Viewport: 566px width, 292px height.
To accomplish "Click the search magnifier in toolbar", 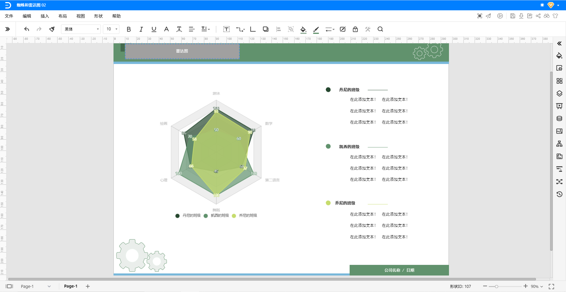I will click(380, 29).
